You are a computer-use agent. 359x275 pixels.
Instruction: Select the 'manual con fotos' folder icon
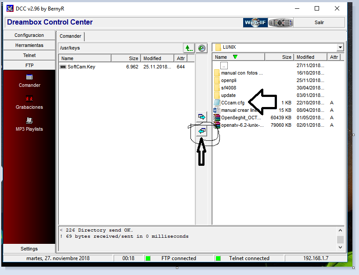pos(217,73)
